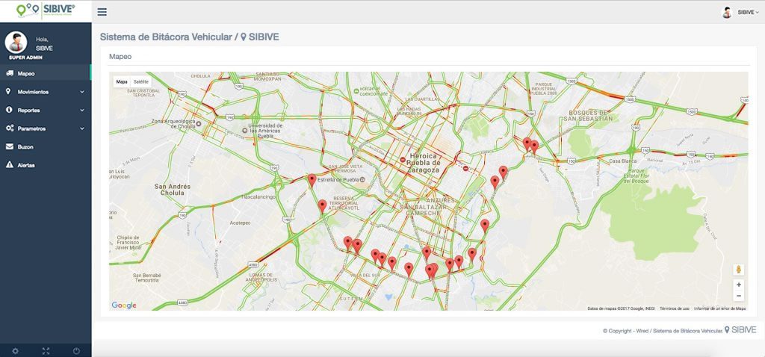765x357 pixels.
Task: Click the power logout icon
Action: pyautogui.click(x=76, y=350)
